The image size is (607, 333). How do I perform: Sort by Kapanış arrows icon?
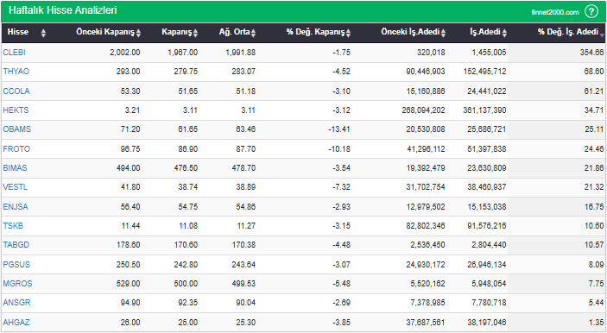click(x=195, y=34)
